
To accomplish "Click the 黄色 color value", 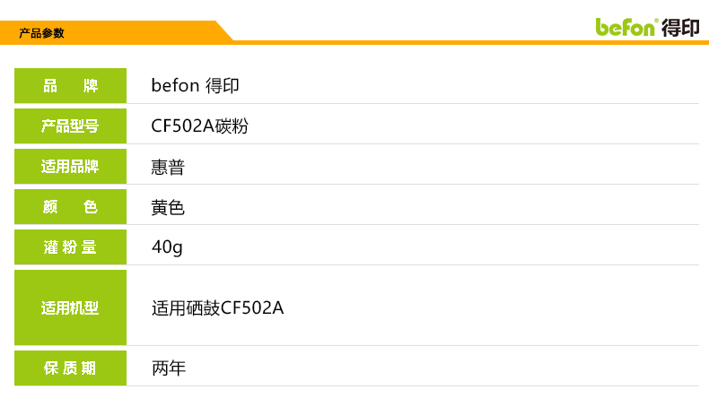I will point(168,207).
